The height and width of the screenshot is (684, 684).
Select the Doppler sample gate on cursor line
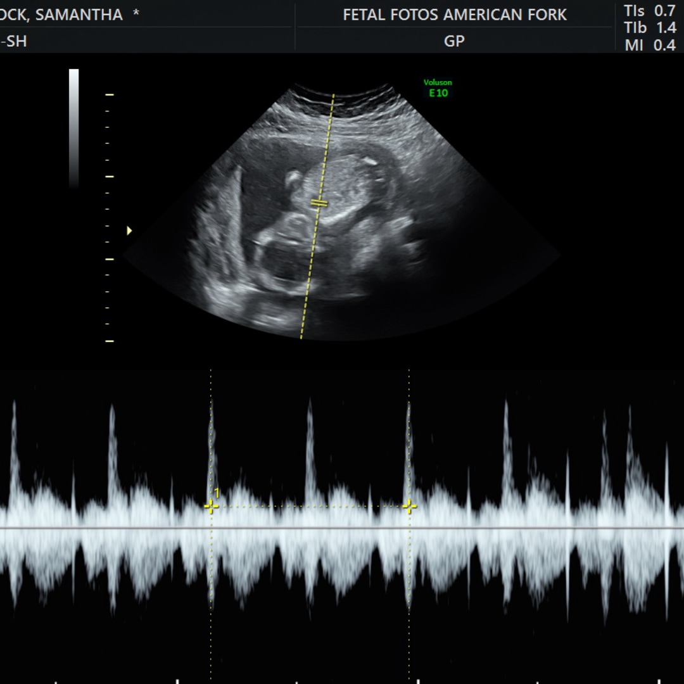[x=319, y=203]
